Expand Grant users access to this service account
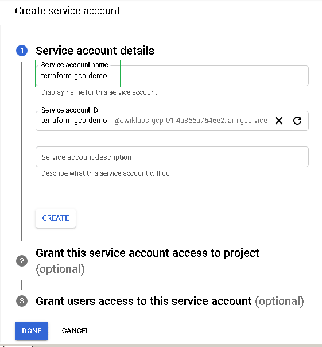 [x=143, y=301]
